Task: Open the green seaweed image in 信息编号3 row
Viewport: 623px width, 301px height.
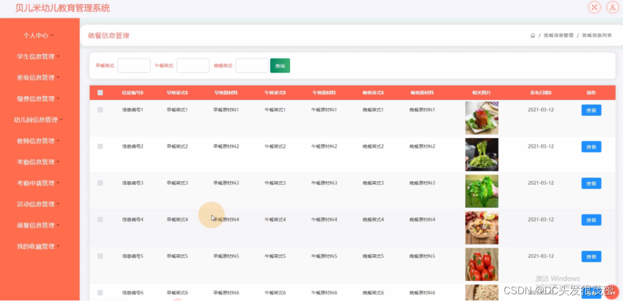Action: click(x=482, y=191)
